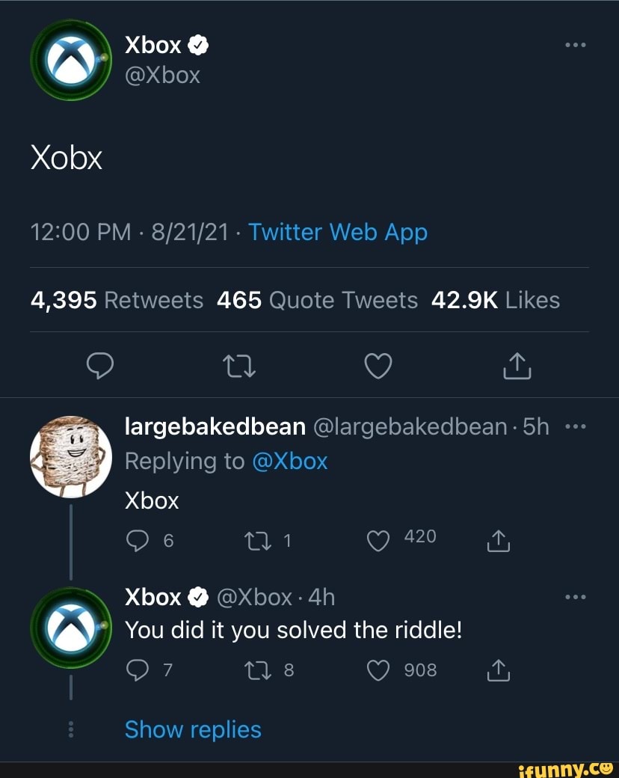Open the Twitter Web App link
This screenshot has width=619, height=778.
click(337, 232)
